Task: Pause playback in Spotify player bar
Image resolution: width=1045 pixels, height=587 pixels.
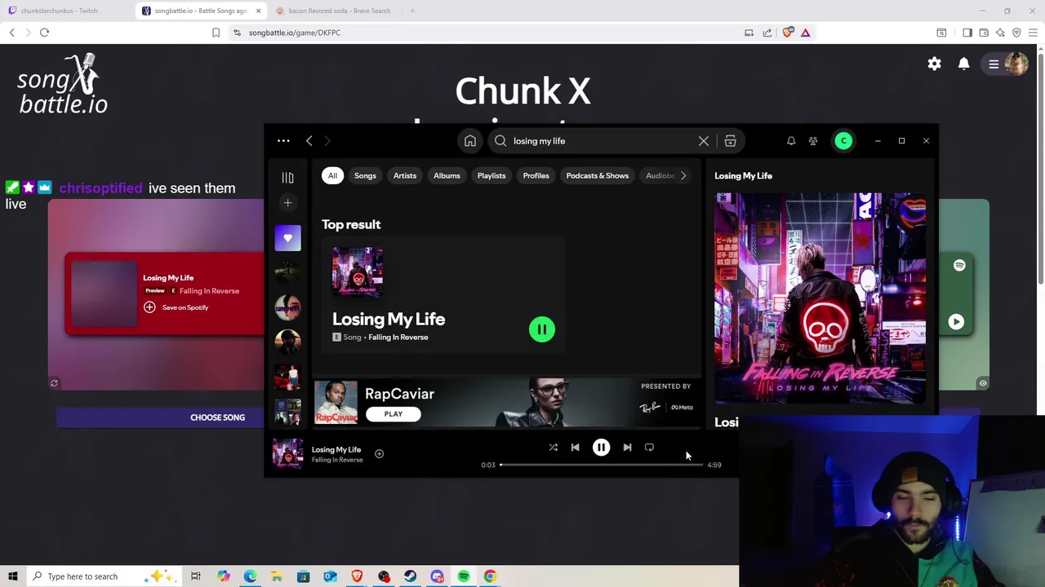Action: coord(601,448)
